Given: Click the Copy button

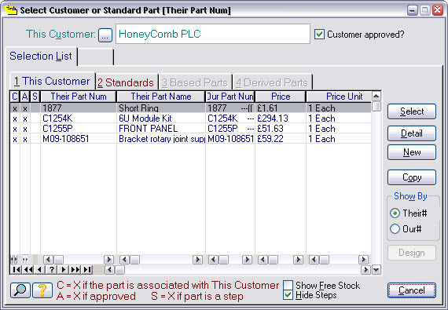Looking at the screenshot, I should tap(411, 177).
